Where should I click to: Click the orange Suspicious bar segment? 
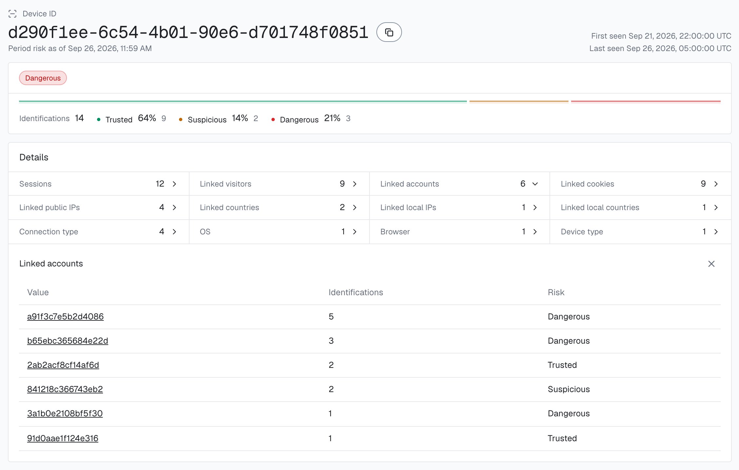coord(519,101)
